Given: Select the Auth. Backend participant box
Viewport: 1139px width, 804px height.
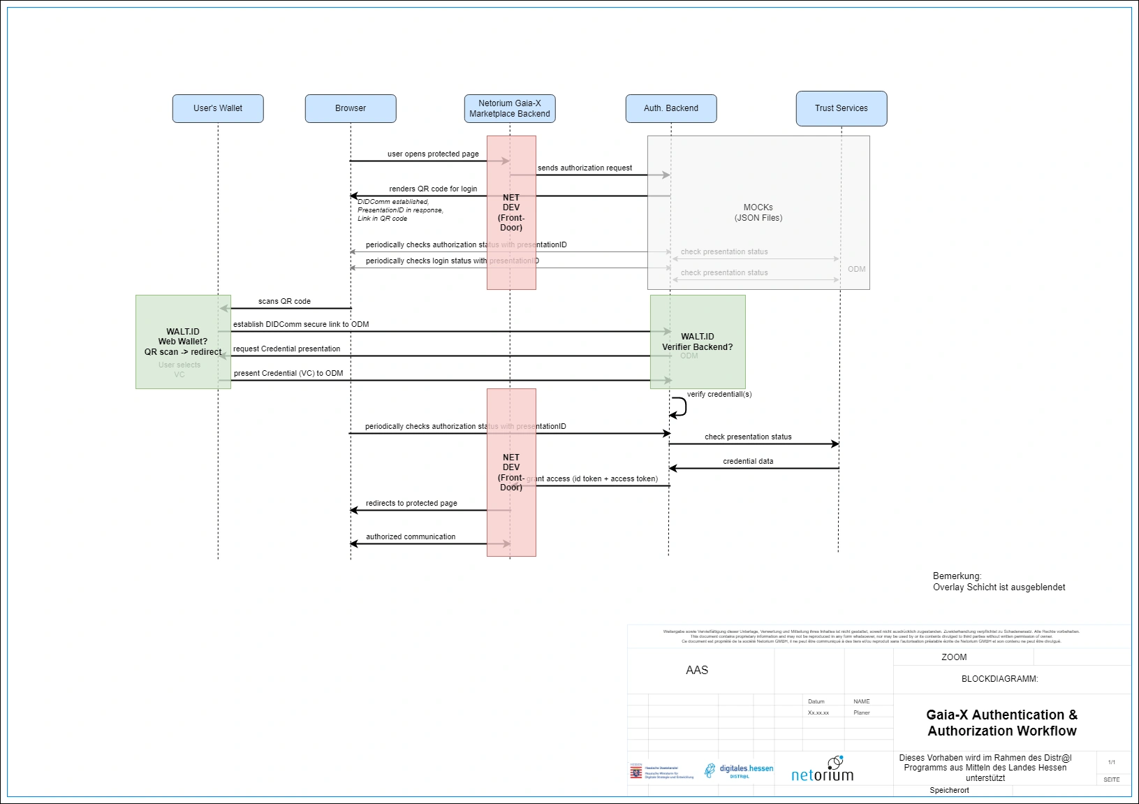Looking at the screenshot, I should tap(671, 108).
